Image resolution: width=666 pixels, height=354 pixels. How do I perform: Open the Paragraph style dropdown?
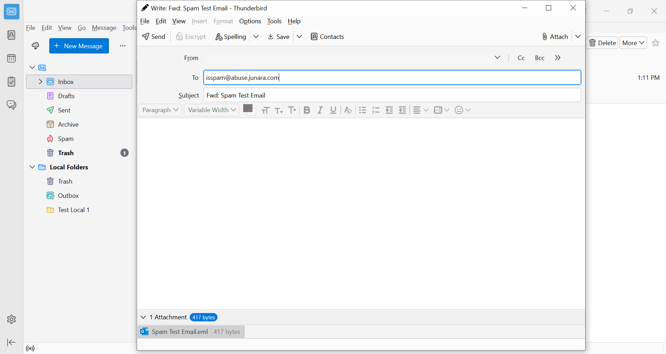tap(160, 110)
